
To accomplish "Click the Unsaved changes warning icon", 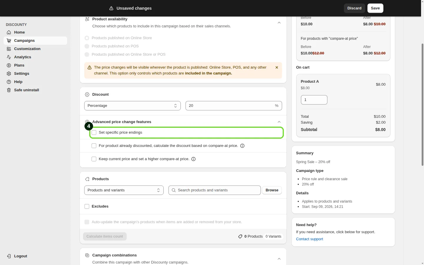I will (x=111, y=8).
